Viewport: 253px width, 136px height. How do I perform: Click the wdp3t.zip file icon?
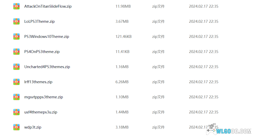pyautogui.click(x=16, y=127)
